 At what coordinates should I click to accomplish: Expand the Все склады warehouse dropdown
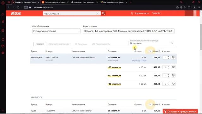click(151, 43)
